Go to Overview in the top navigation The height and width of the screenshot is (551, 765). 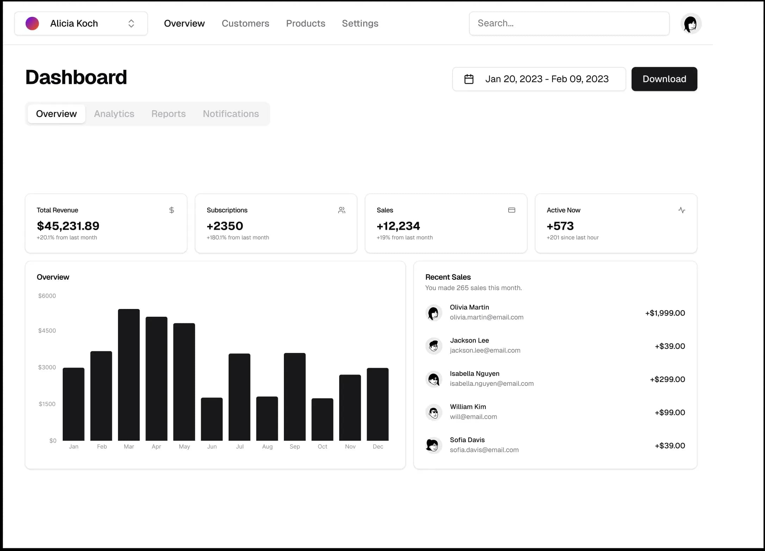pyautogui.click(x=184, y=23)
